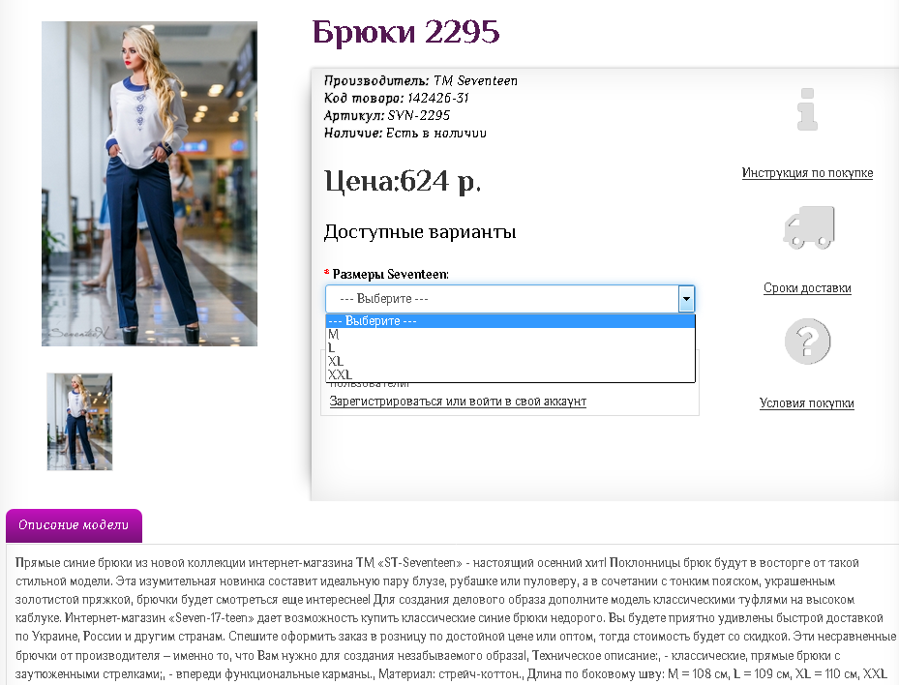Screen dimensions: 899x685
Task: Click the Размеры Seventeen select field
Action: pos(510,299)
